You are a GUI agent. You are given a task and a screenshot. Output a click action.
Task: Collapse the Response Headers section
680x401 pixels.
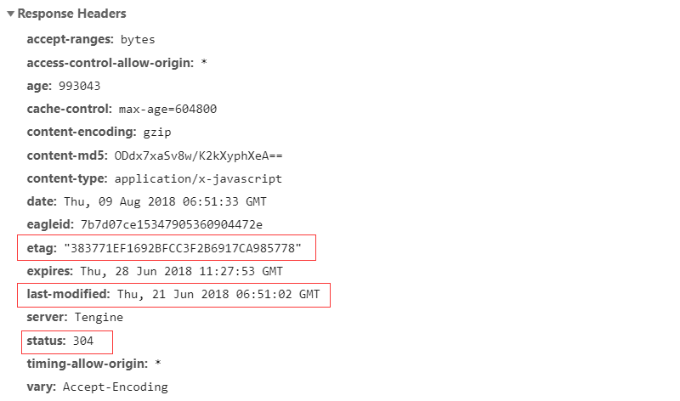pos(10,14)
